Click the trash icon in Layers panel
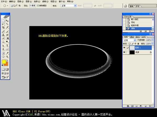 [150, 106]
